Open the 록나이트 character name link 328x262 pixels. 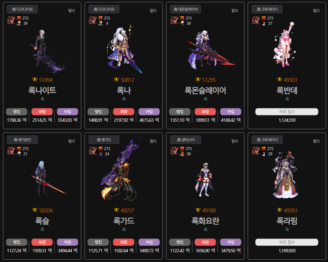click(x=42, y=90)
